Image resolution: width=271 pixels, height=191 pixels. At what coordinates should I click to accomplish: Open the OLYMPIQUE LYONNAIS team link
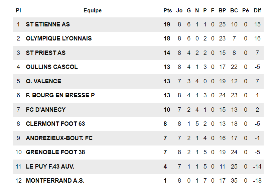coord(59,38)
